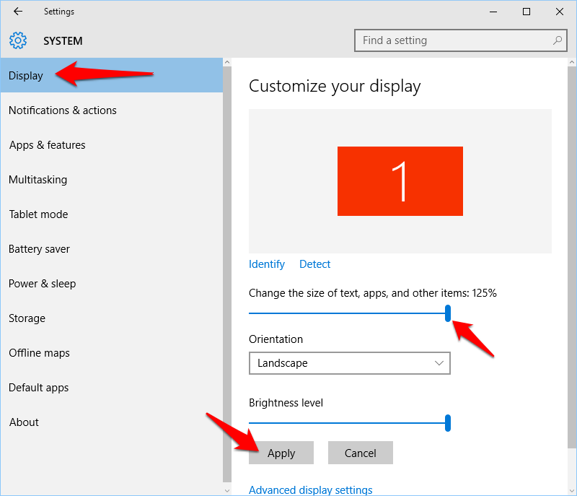Open the Orientation Landscape dropdown
Screen dimensions: 577x496
[350, 363]
